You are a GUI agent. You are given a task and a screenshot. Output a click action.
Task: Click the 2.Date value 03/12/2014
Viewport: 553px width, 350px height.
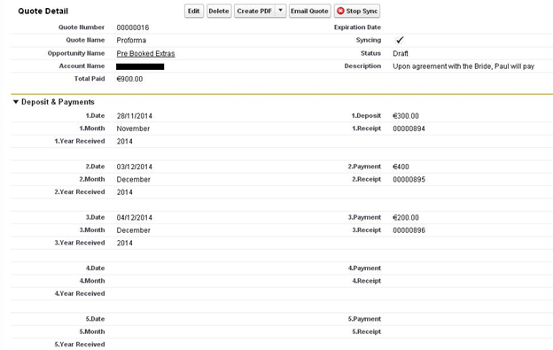[x=135, y=167]
